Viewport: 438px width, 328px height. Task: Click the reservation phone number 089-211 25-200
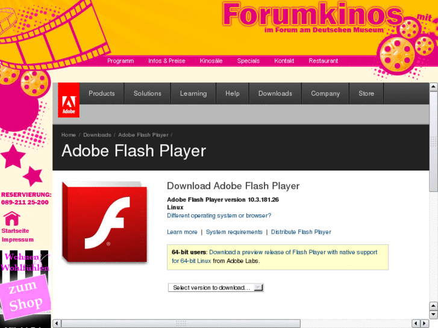point(25,202)
